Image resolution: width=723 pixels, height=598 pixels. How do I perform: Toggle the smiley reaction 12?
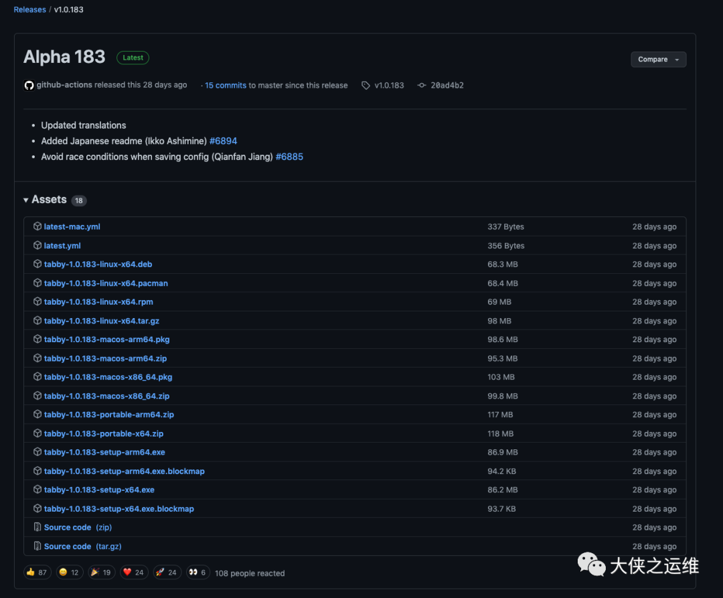coord(69,572)
